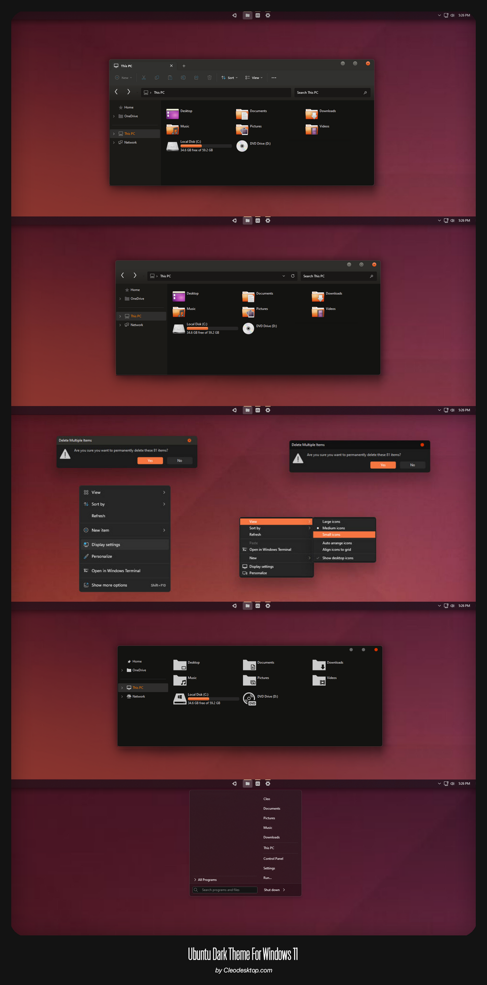Click the Cut scissors icon in Explorer toolbar

[x=143, y=78]
